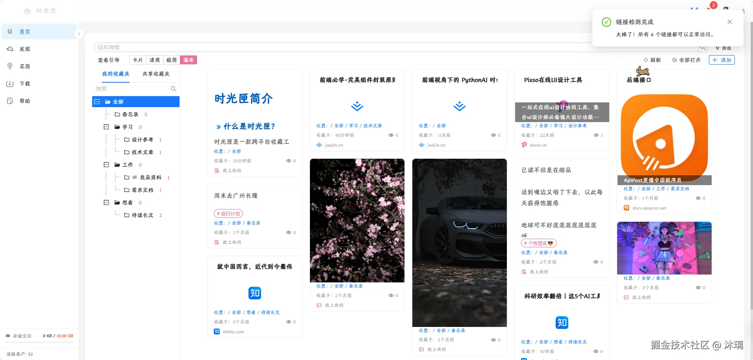
Task: Click the 刷新 refresh button
Action: click(x=652, y=60)
